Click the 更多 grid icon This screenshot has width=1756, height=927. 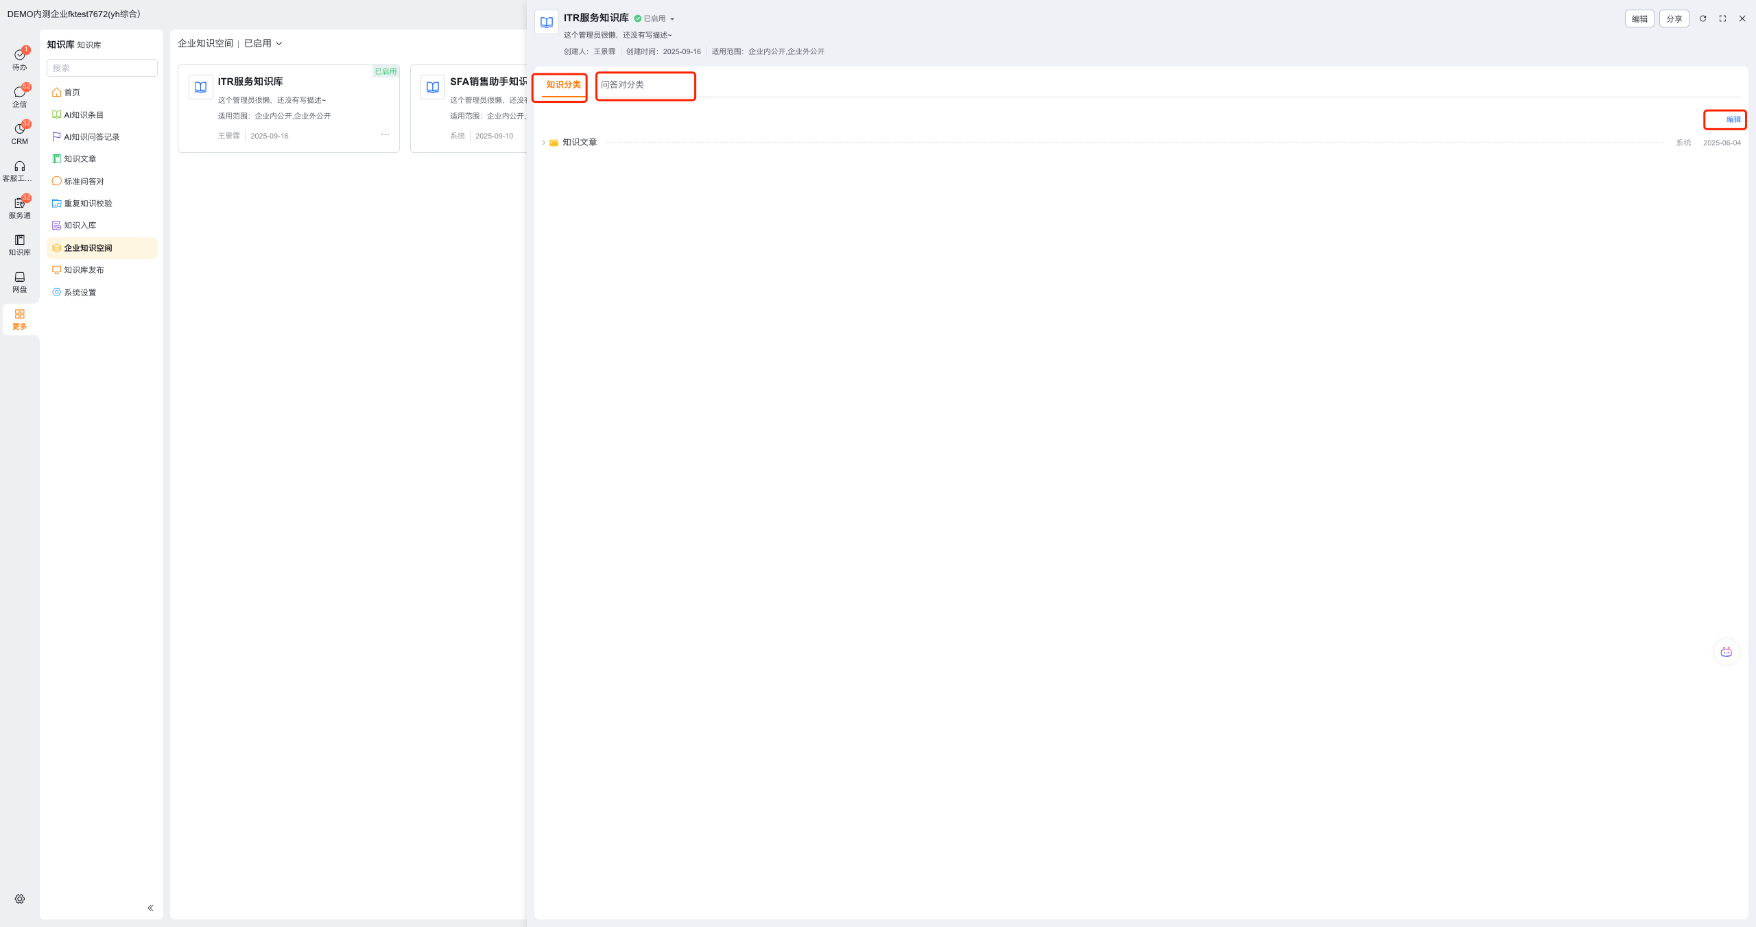19,318
